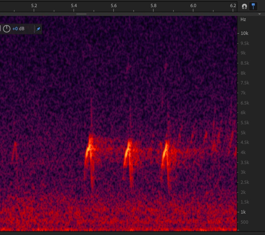The image size is (265, 235).
Task: Click the 5.5k frequency label
Action: [245, 123]
